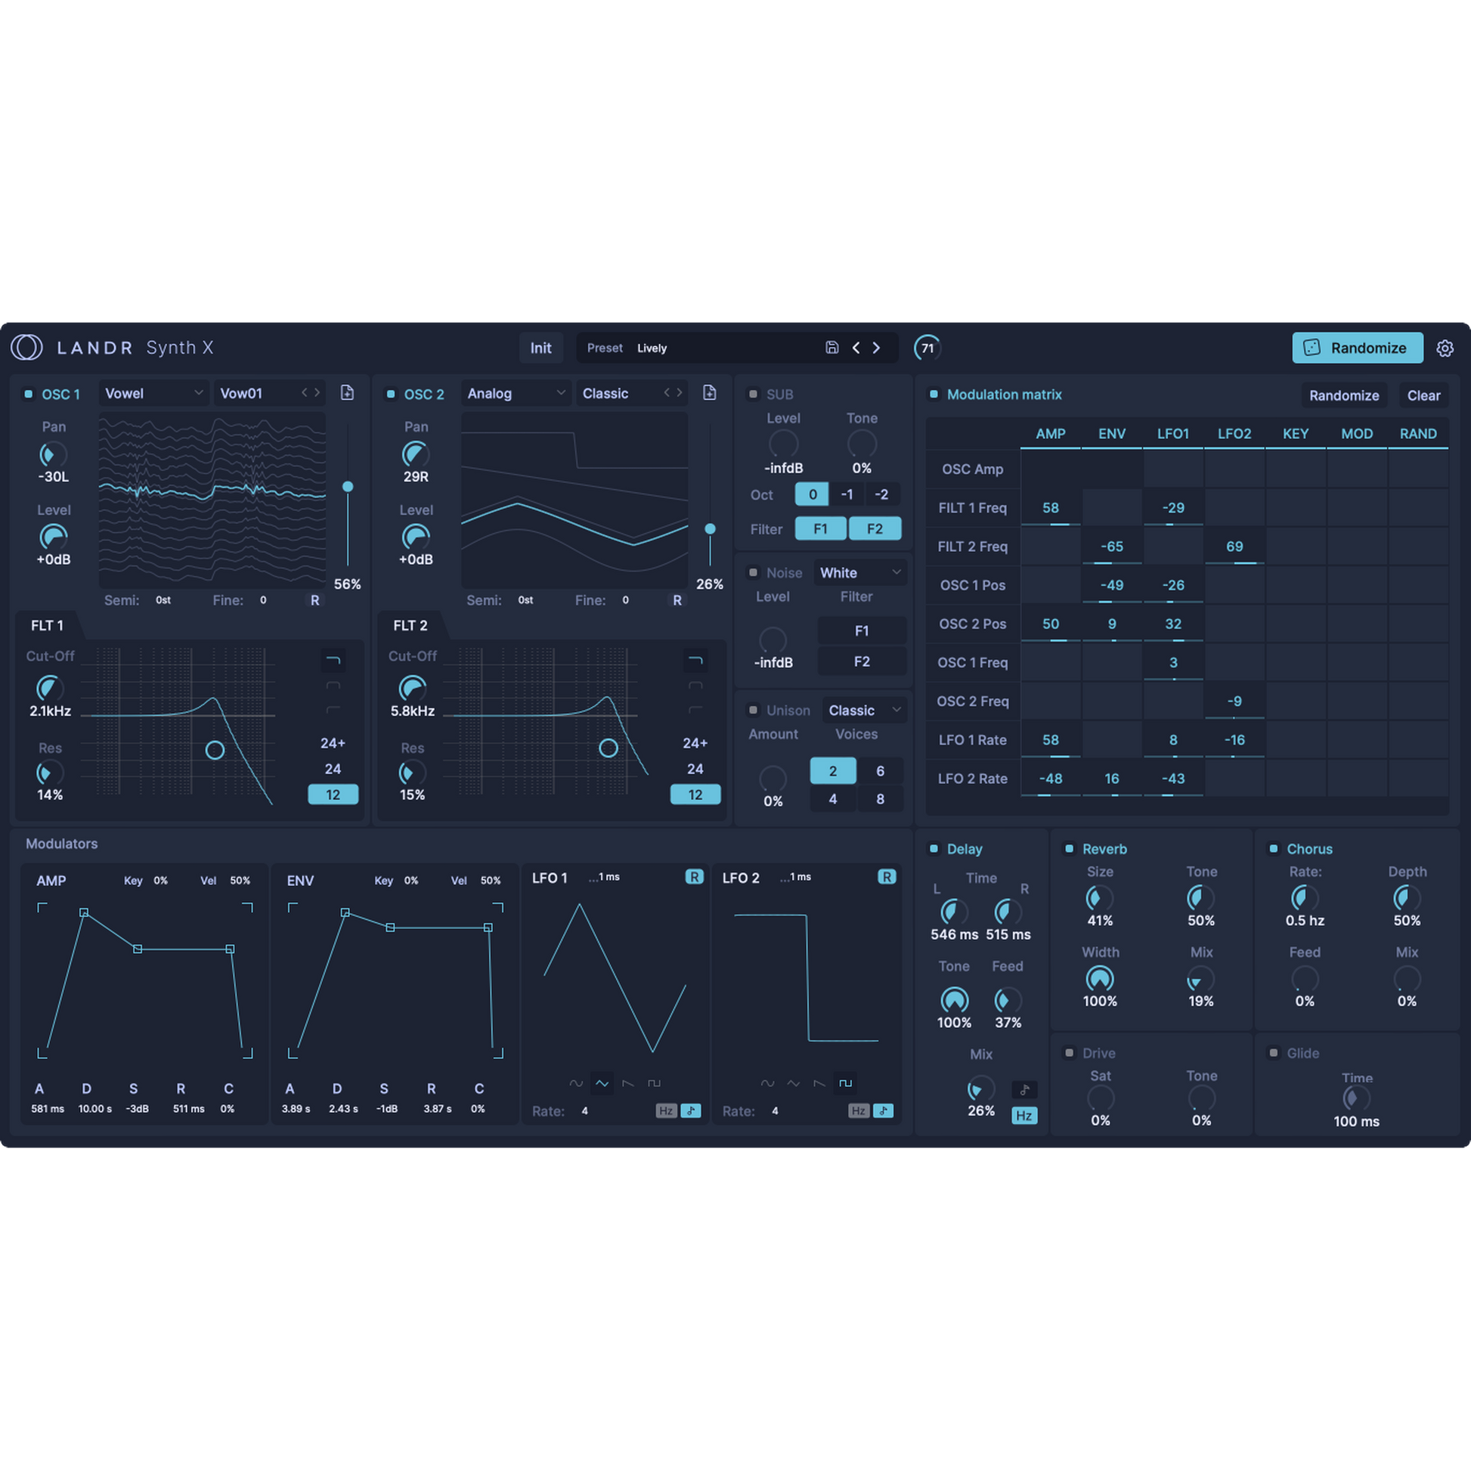Click the preset name field Lively
1471x1471 pixels.
(652, 348)
